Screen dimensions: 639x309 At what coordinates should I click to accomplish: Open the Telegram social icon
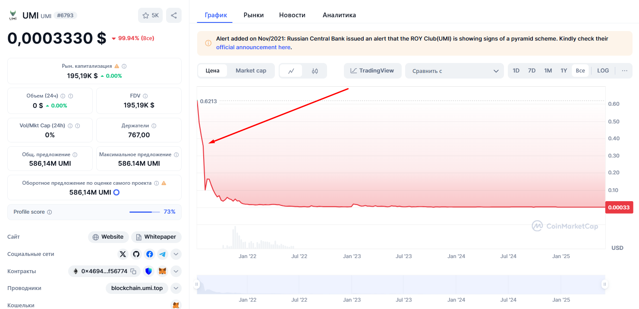162,254
